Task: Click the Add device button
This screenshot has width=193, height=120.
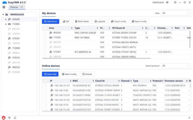Action: point(50,21)
